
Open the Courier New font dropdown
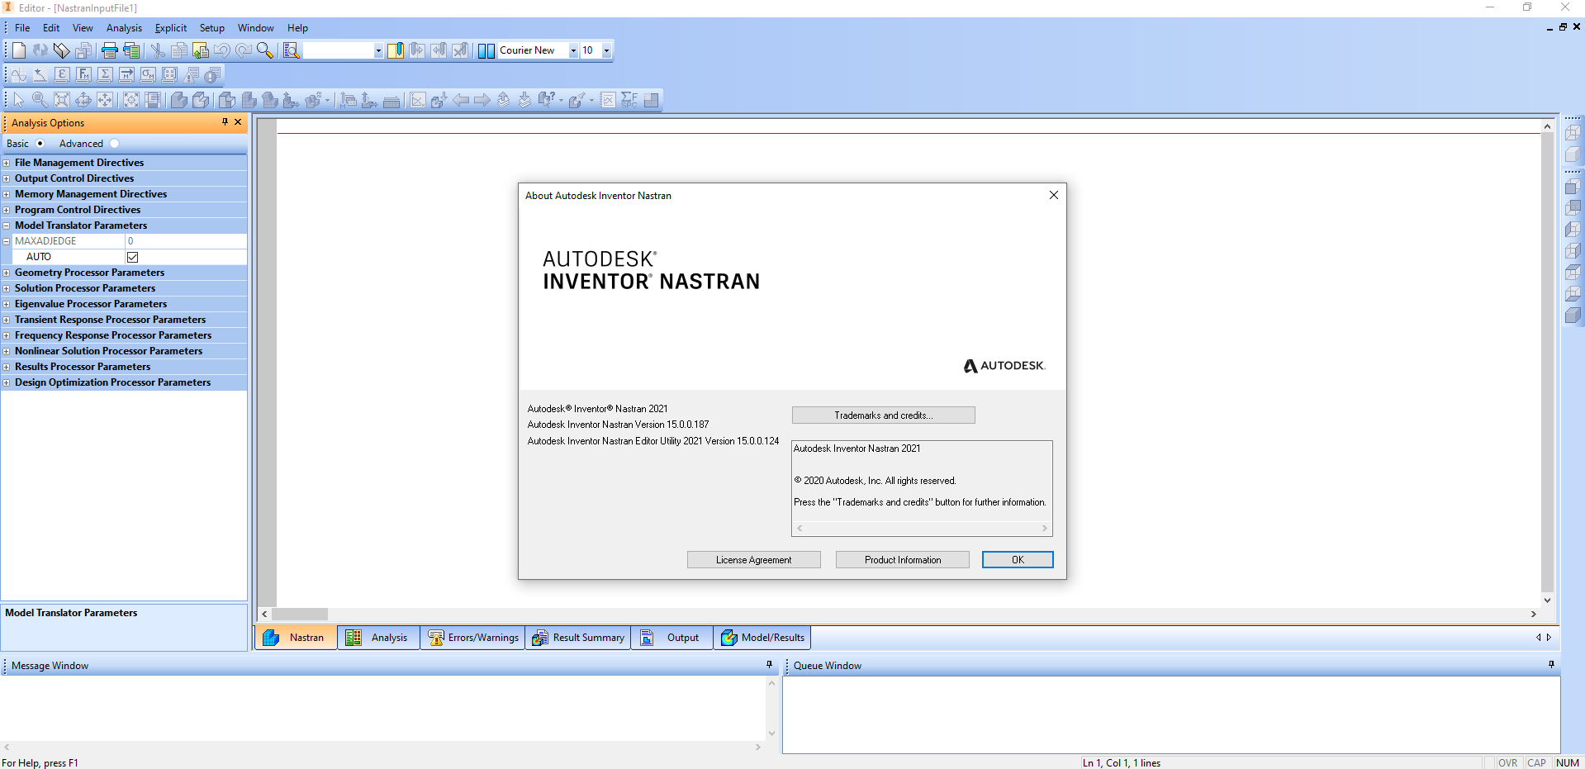[x=573, y=50]
